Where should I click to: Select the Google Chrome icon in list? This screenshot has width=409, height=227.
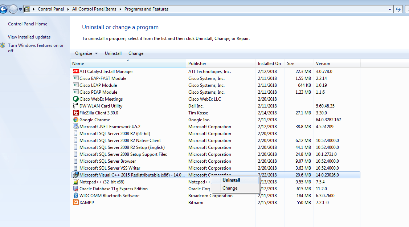click(x=75, y=120)
